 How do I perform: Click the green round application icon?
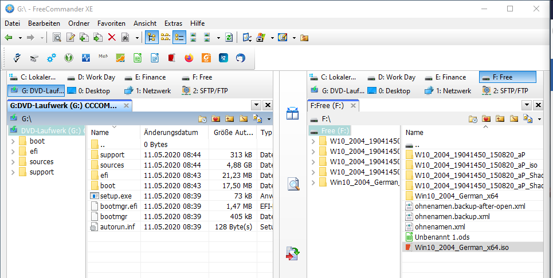click(x=69, y=58)
